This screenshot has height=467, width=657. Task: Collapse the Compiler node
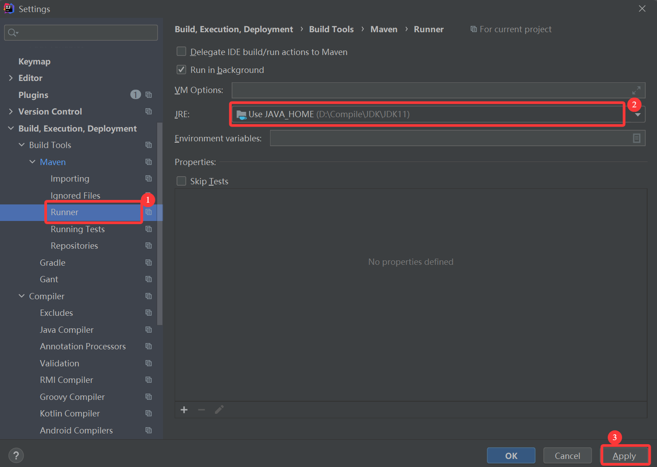coord(21,296)
